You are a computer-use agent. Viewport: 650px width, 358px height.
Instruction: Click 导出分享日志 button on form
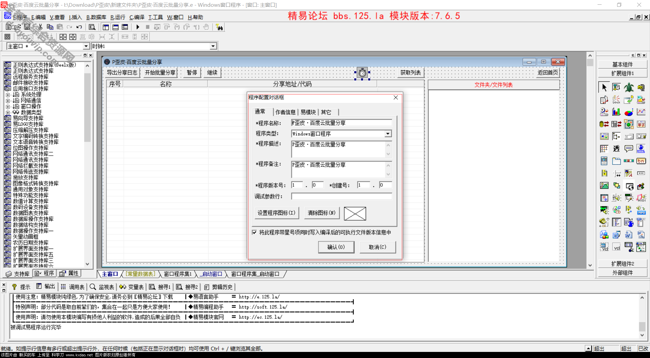pos(122,72)
